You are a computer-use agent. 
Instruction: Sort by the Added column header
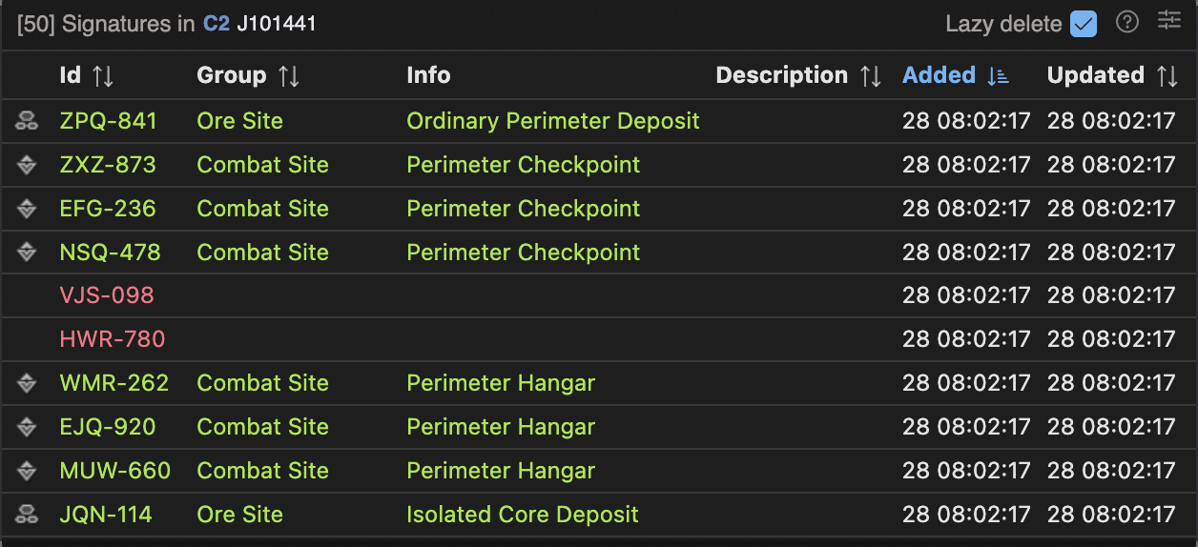pos(955,75)
